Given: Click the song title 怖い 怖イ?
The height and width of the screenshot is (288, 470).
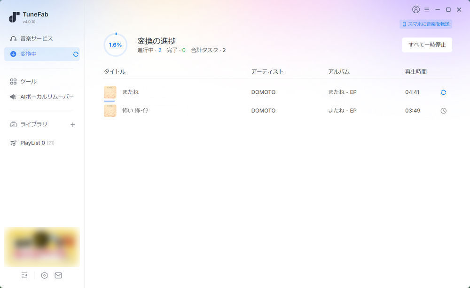Looking at the screenshot, I should 135,110.
